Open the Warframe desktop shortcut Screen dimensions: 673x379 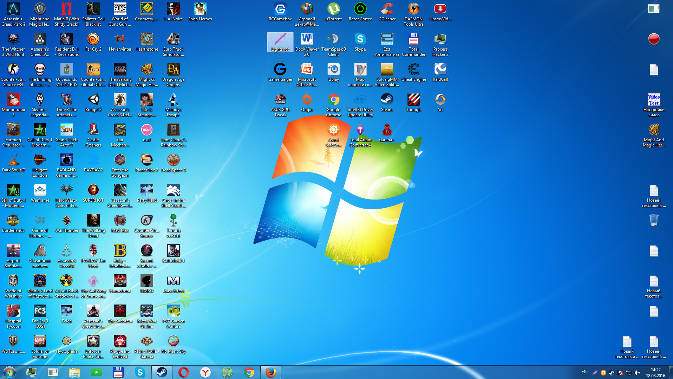coord(40,193)
